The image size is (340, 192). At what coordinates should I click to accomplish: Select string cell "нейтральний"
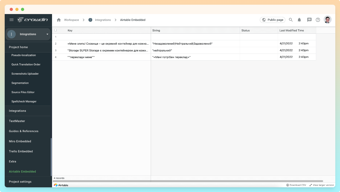point(195,50)
